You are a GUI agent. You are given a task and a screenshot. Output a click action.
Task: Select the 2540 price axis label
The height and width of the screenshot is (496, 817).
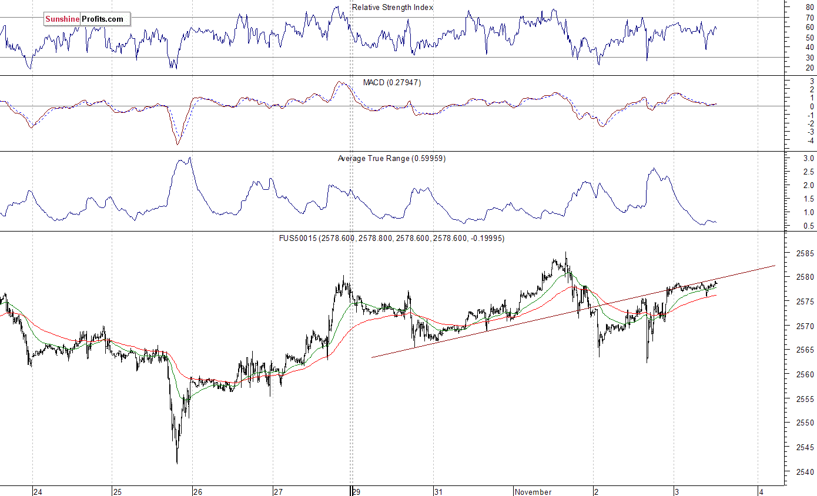point(805,472)
